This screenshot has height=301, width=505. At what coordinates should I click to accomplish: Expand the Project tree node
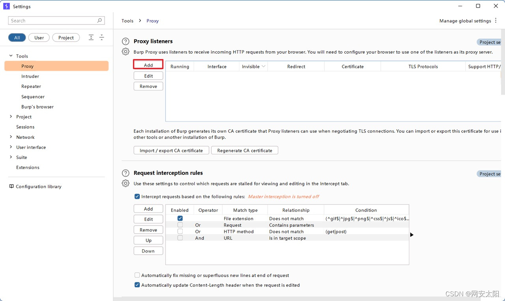(x=11, y=117)
